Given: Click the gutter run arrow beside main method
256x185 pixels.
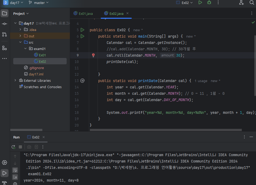Looking at the screenshot, I should pos(83,36).
